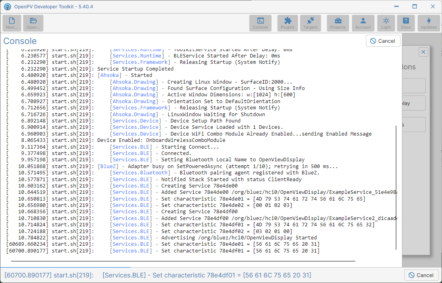Select the 'BLEService Started After Delay' line
The width and height of the screenshot is (442, 283).
143,56
